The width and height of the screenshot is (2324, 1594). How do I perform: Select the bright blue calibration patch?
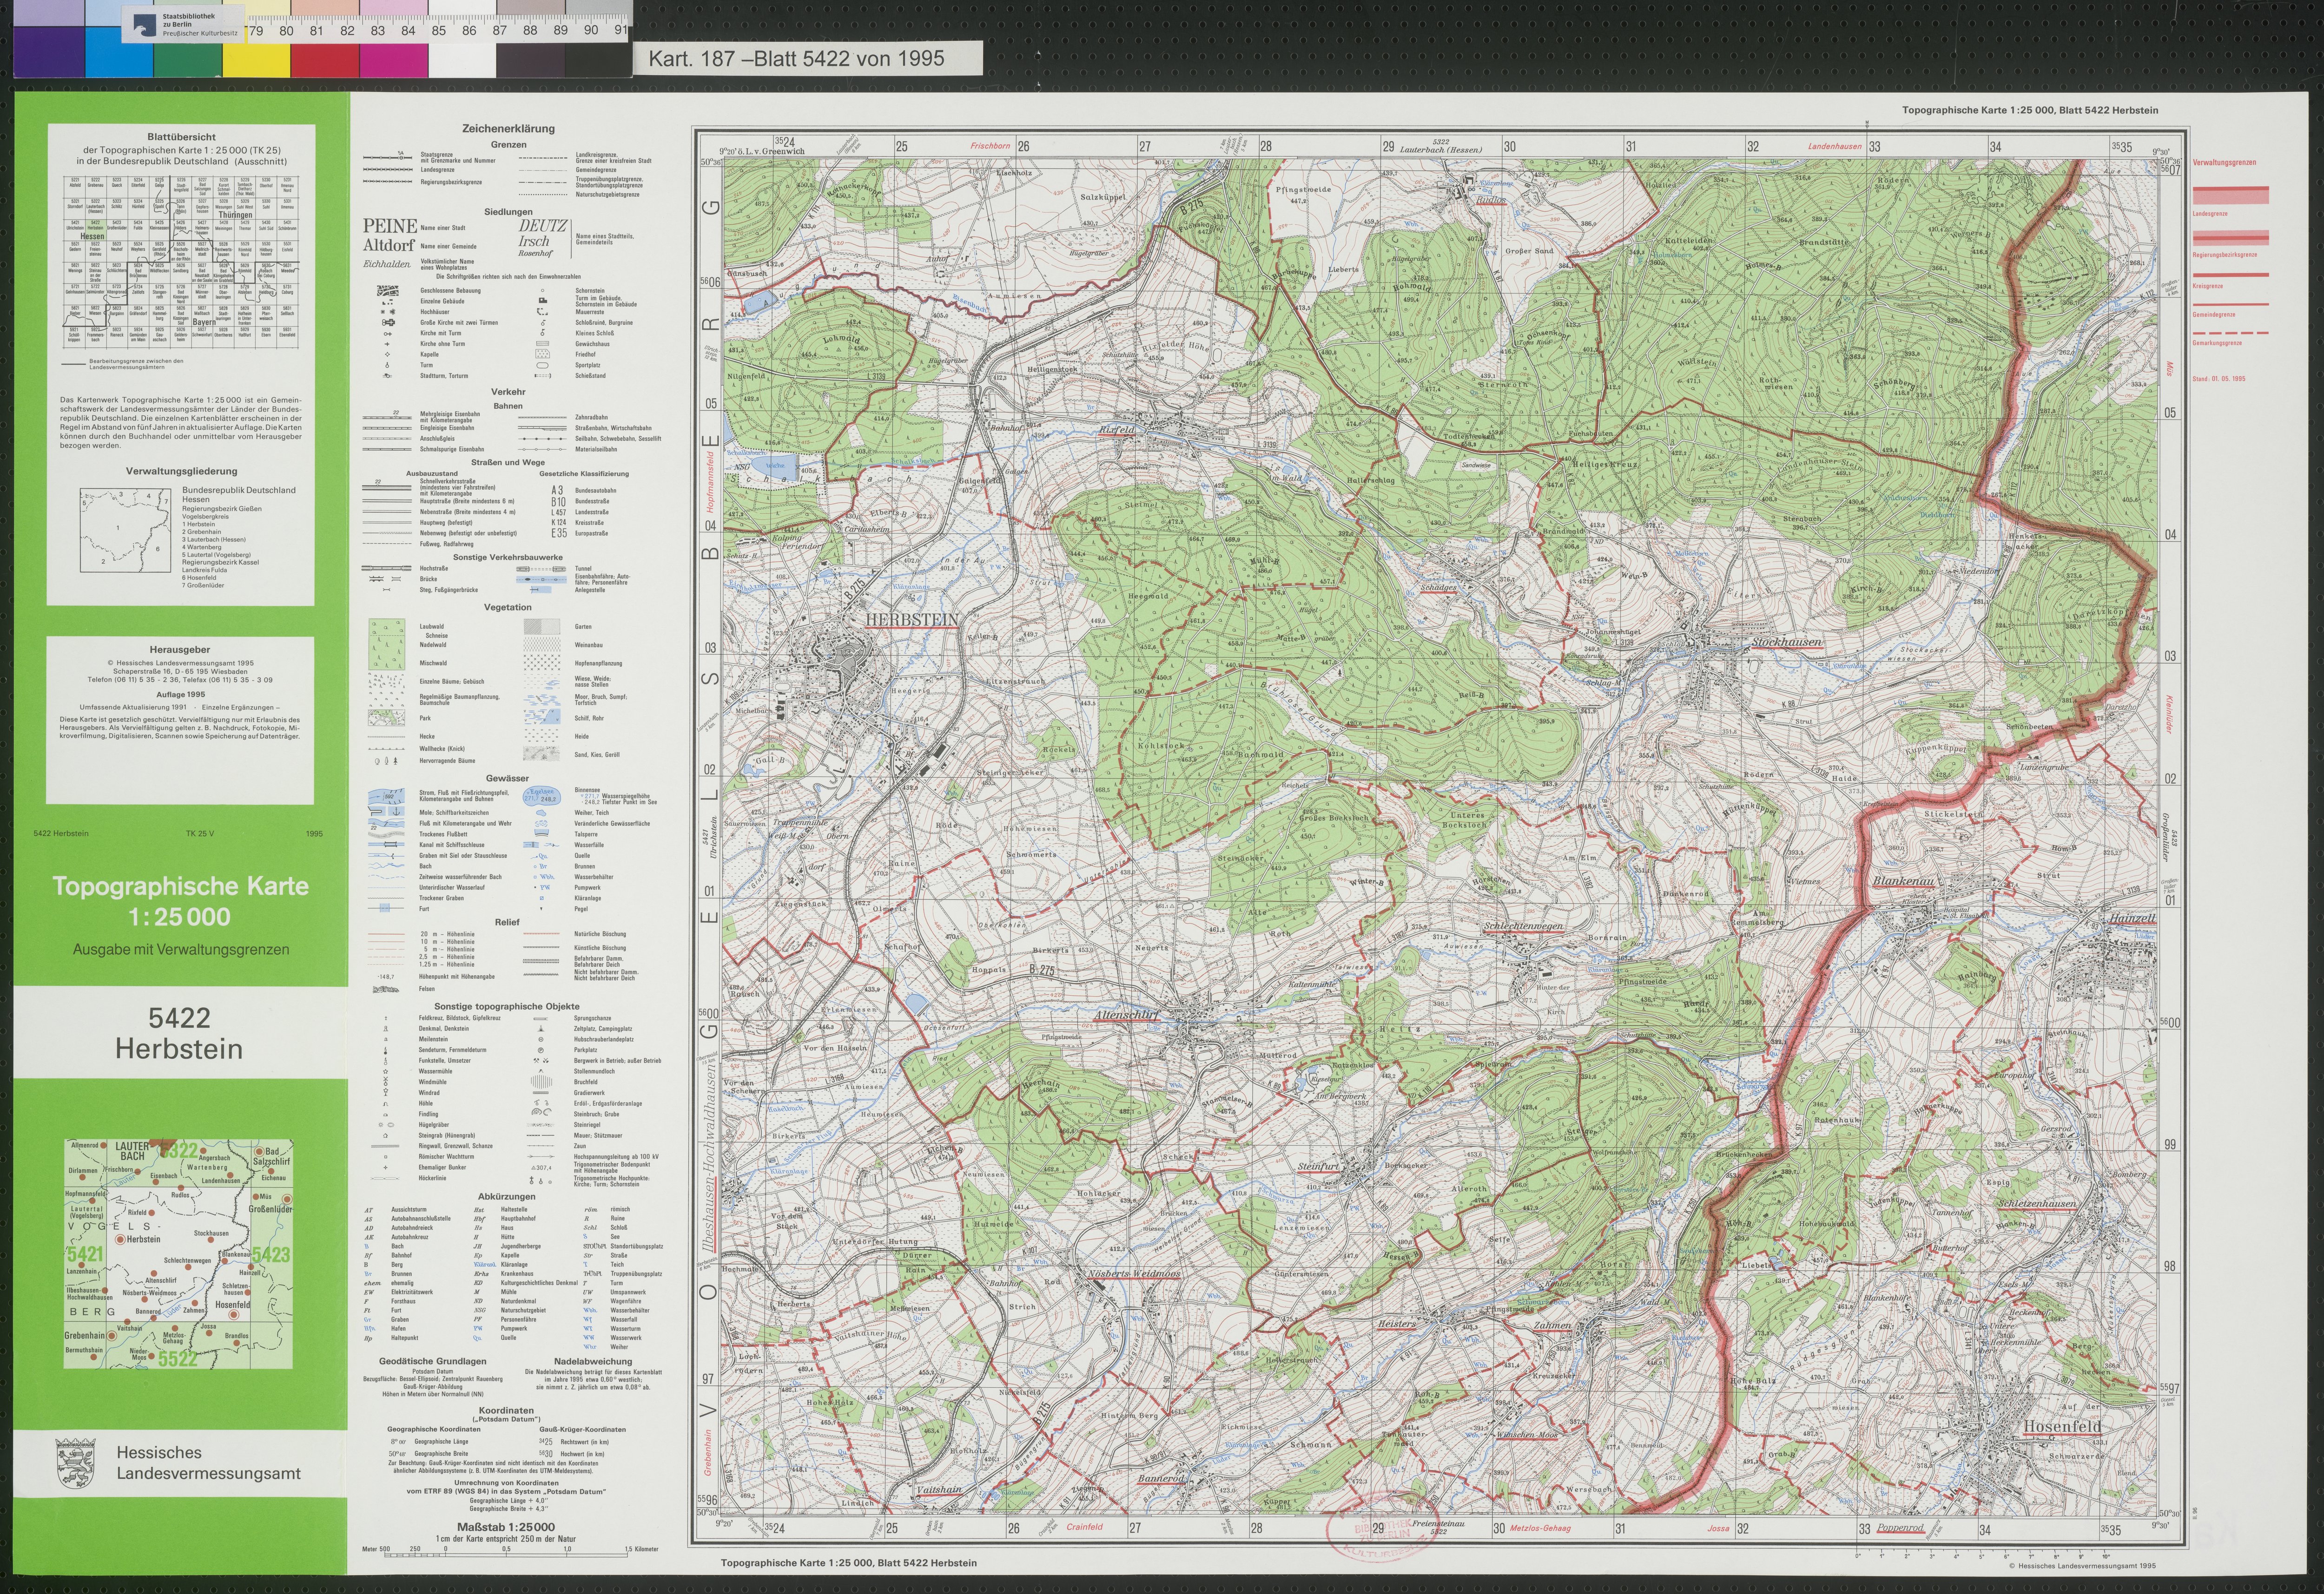click(120, 60)
